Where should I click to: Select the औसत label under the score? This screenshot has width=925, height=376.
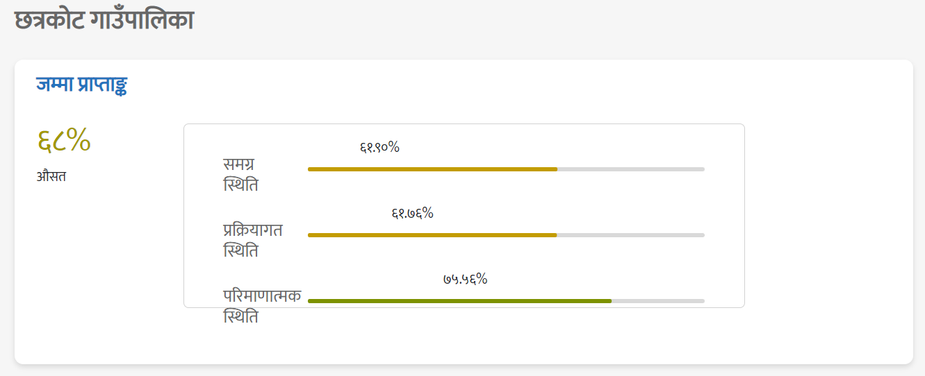coord(51,176)
